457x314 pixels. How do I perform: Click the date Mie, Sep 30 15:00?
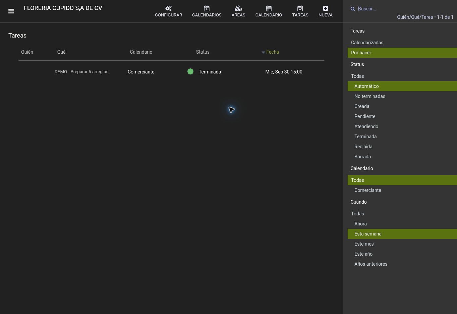click(284, 72)
